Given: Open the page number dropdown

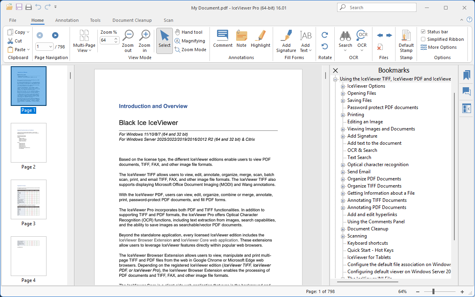Looking at the screenshot, I should point(50,47).
